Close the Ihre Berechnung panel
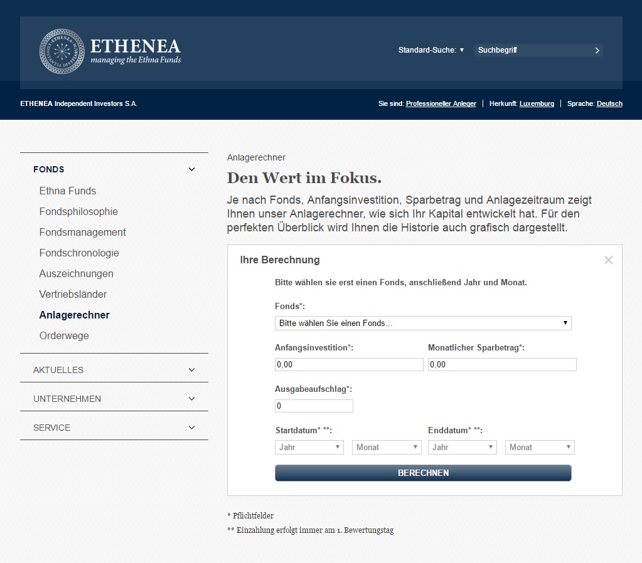642x563 pixels. (609, 260)
